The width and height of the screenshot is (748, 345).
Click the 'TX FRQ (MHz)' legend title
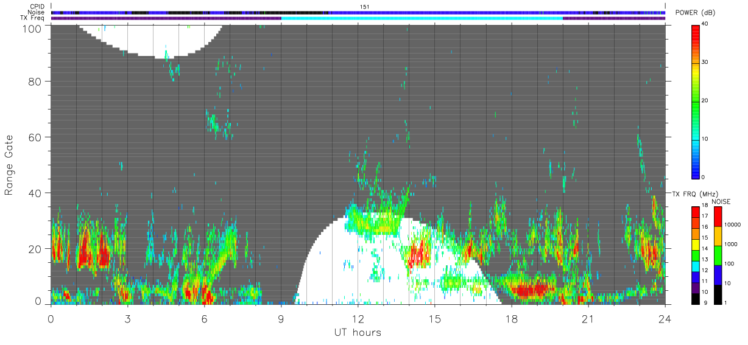point(694,193)
